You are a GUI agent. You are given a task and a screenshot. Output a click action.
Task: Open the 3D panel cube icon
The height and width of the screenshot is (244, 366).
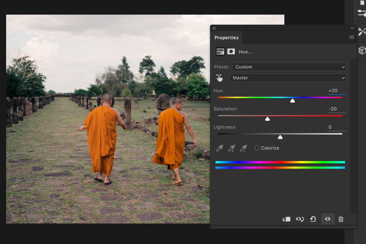(x=362, y=50)
